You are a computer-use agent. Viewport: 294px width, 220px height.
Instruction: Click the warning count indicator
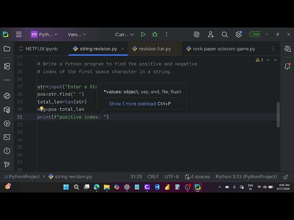click(259, 60)
